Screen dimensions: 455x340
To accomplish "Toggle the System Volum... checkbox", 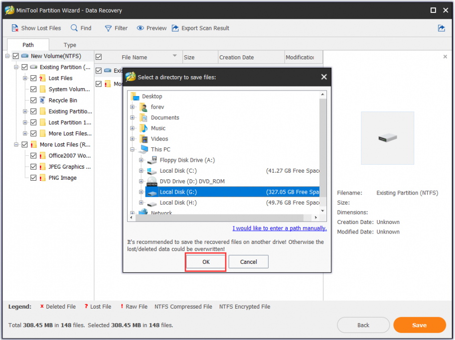I will pos(33,89).
